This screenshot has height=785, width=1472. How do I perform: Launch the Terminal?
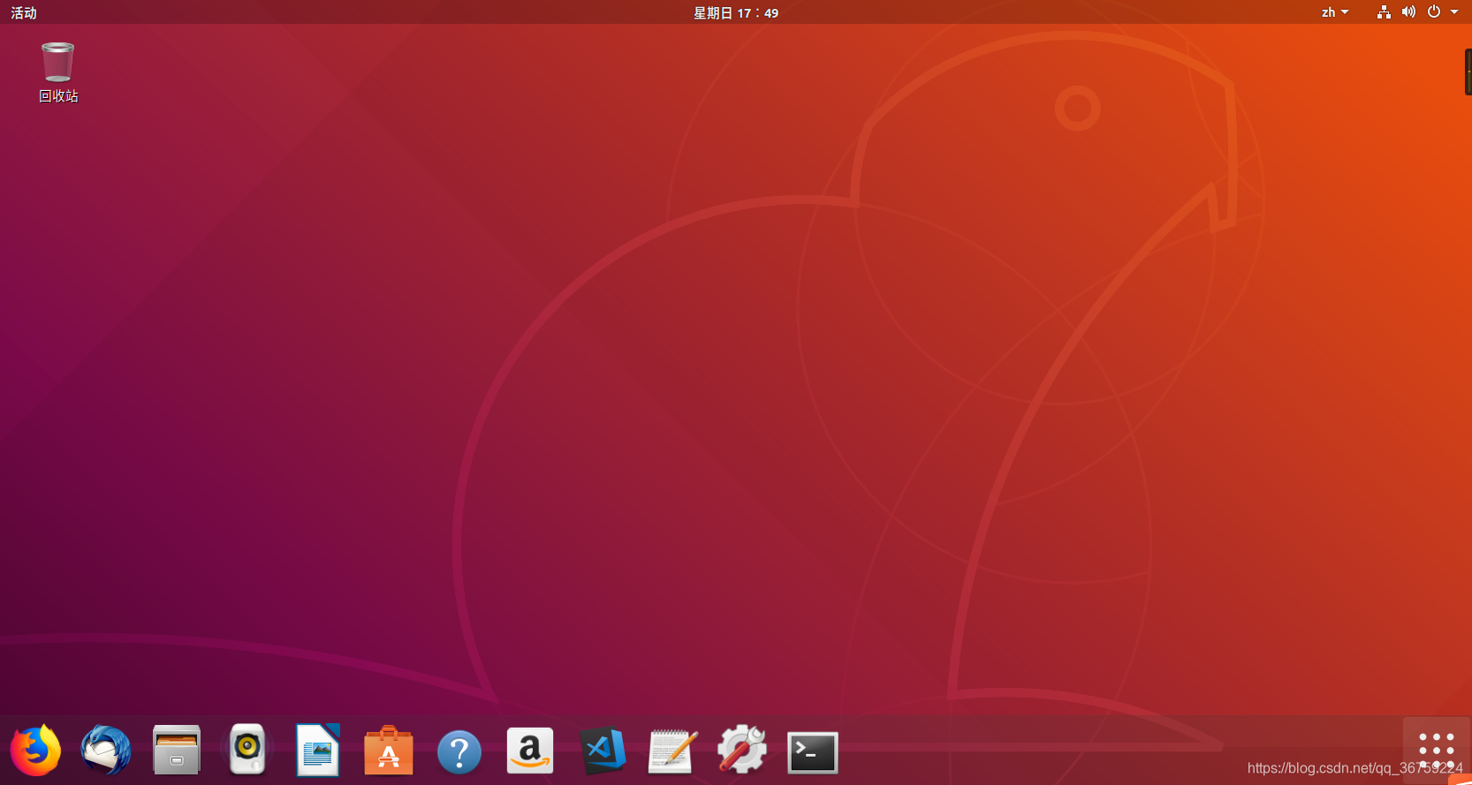coord(813,752)
